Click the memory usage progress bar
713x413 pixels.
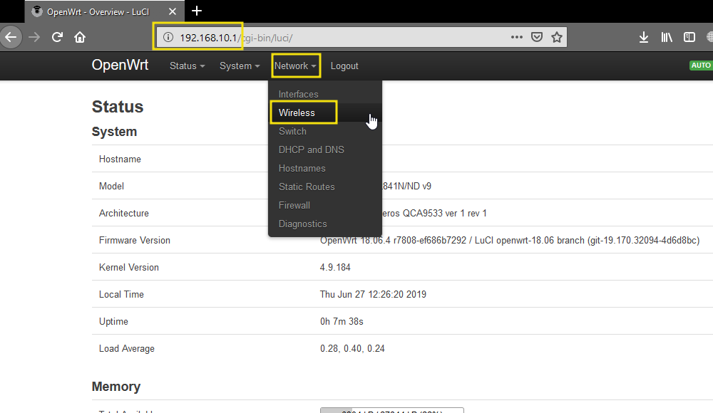click(x=392, y=410)
